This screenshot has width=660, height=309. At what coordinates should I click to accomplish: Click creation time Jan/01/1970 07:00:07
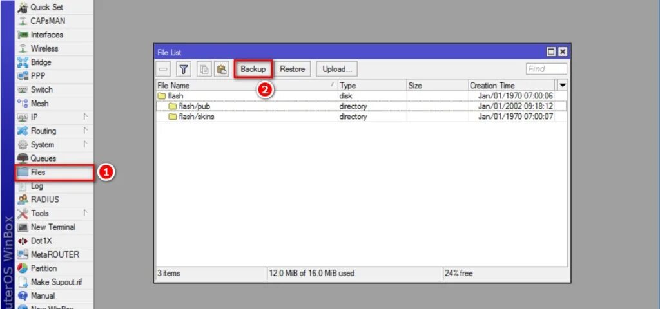[515, 117]
